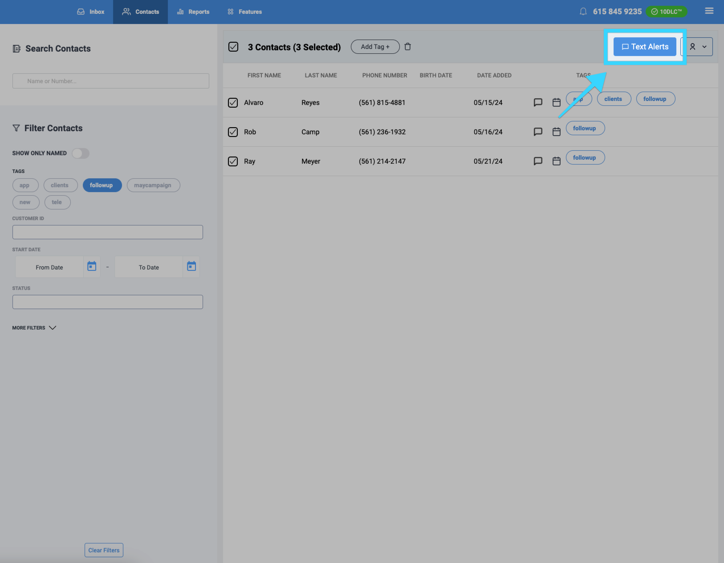Open the user profile dropdown
Viewport: 724px width, 563px height.
(x=698, y=47)
